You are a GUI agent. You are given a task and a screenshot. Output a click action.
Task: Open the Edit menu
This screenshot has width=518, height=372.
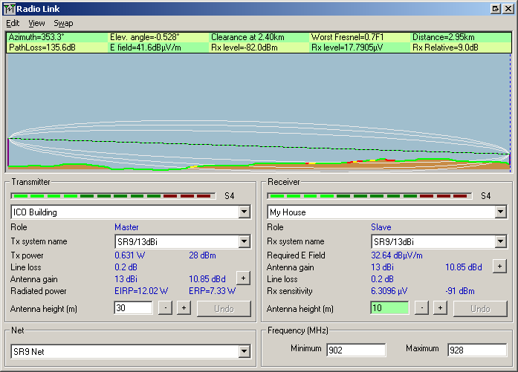pos(13,23)
